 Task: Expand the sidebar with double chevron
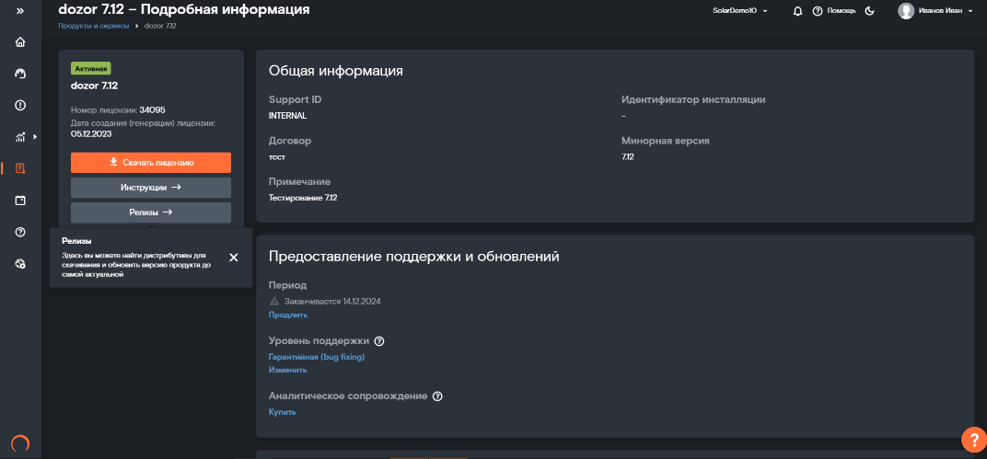point(20,10)
